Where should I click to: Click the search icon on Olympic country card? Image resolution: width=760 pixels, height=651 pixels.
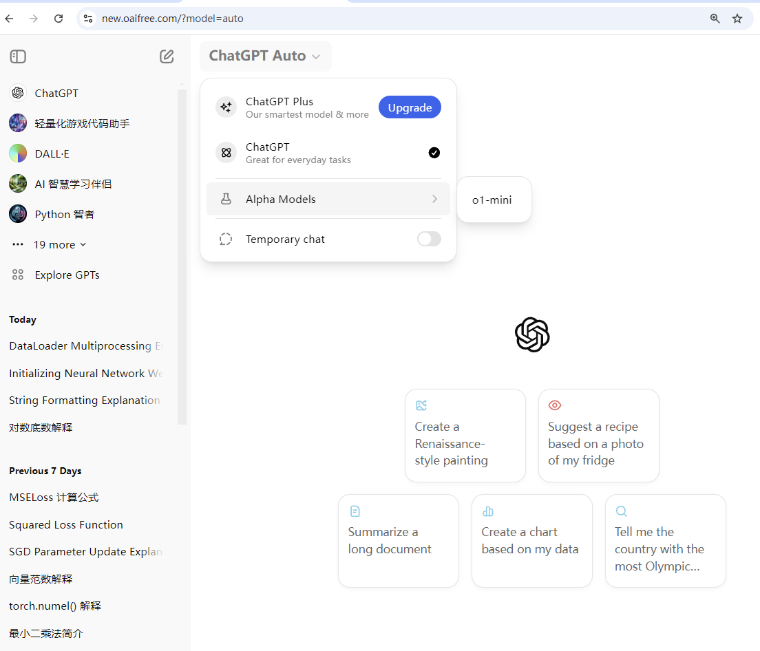click(x=622, y=511)
